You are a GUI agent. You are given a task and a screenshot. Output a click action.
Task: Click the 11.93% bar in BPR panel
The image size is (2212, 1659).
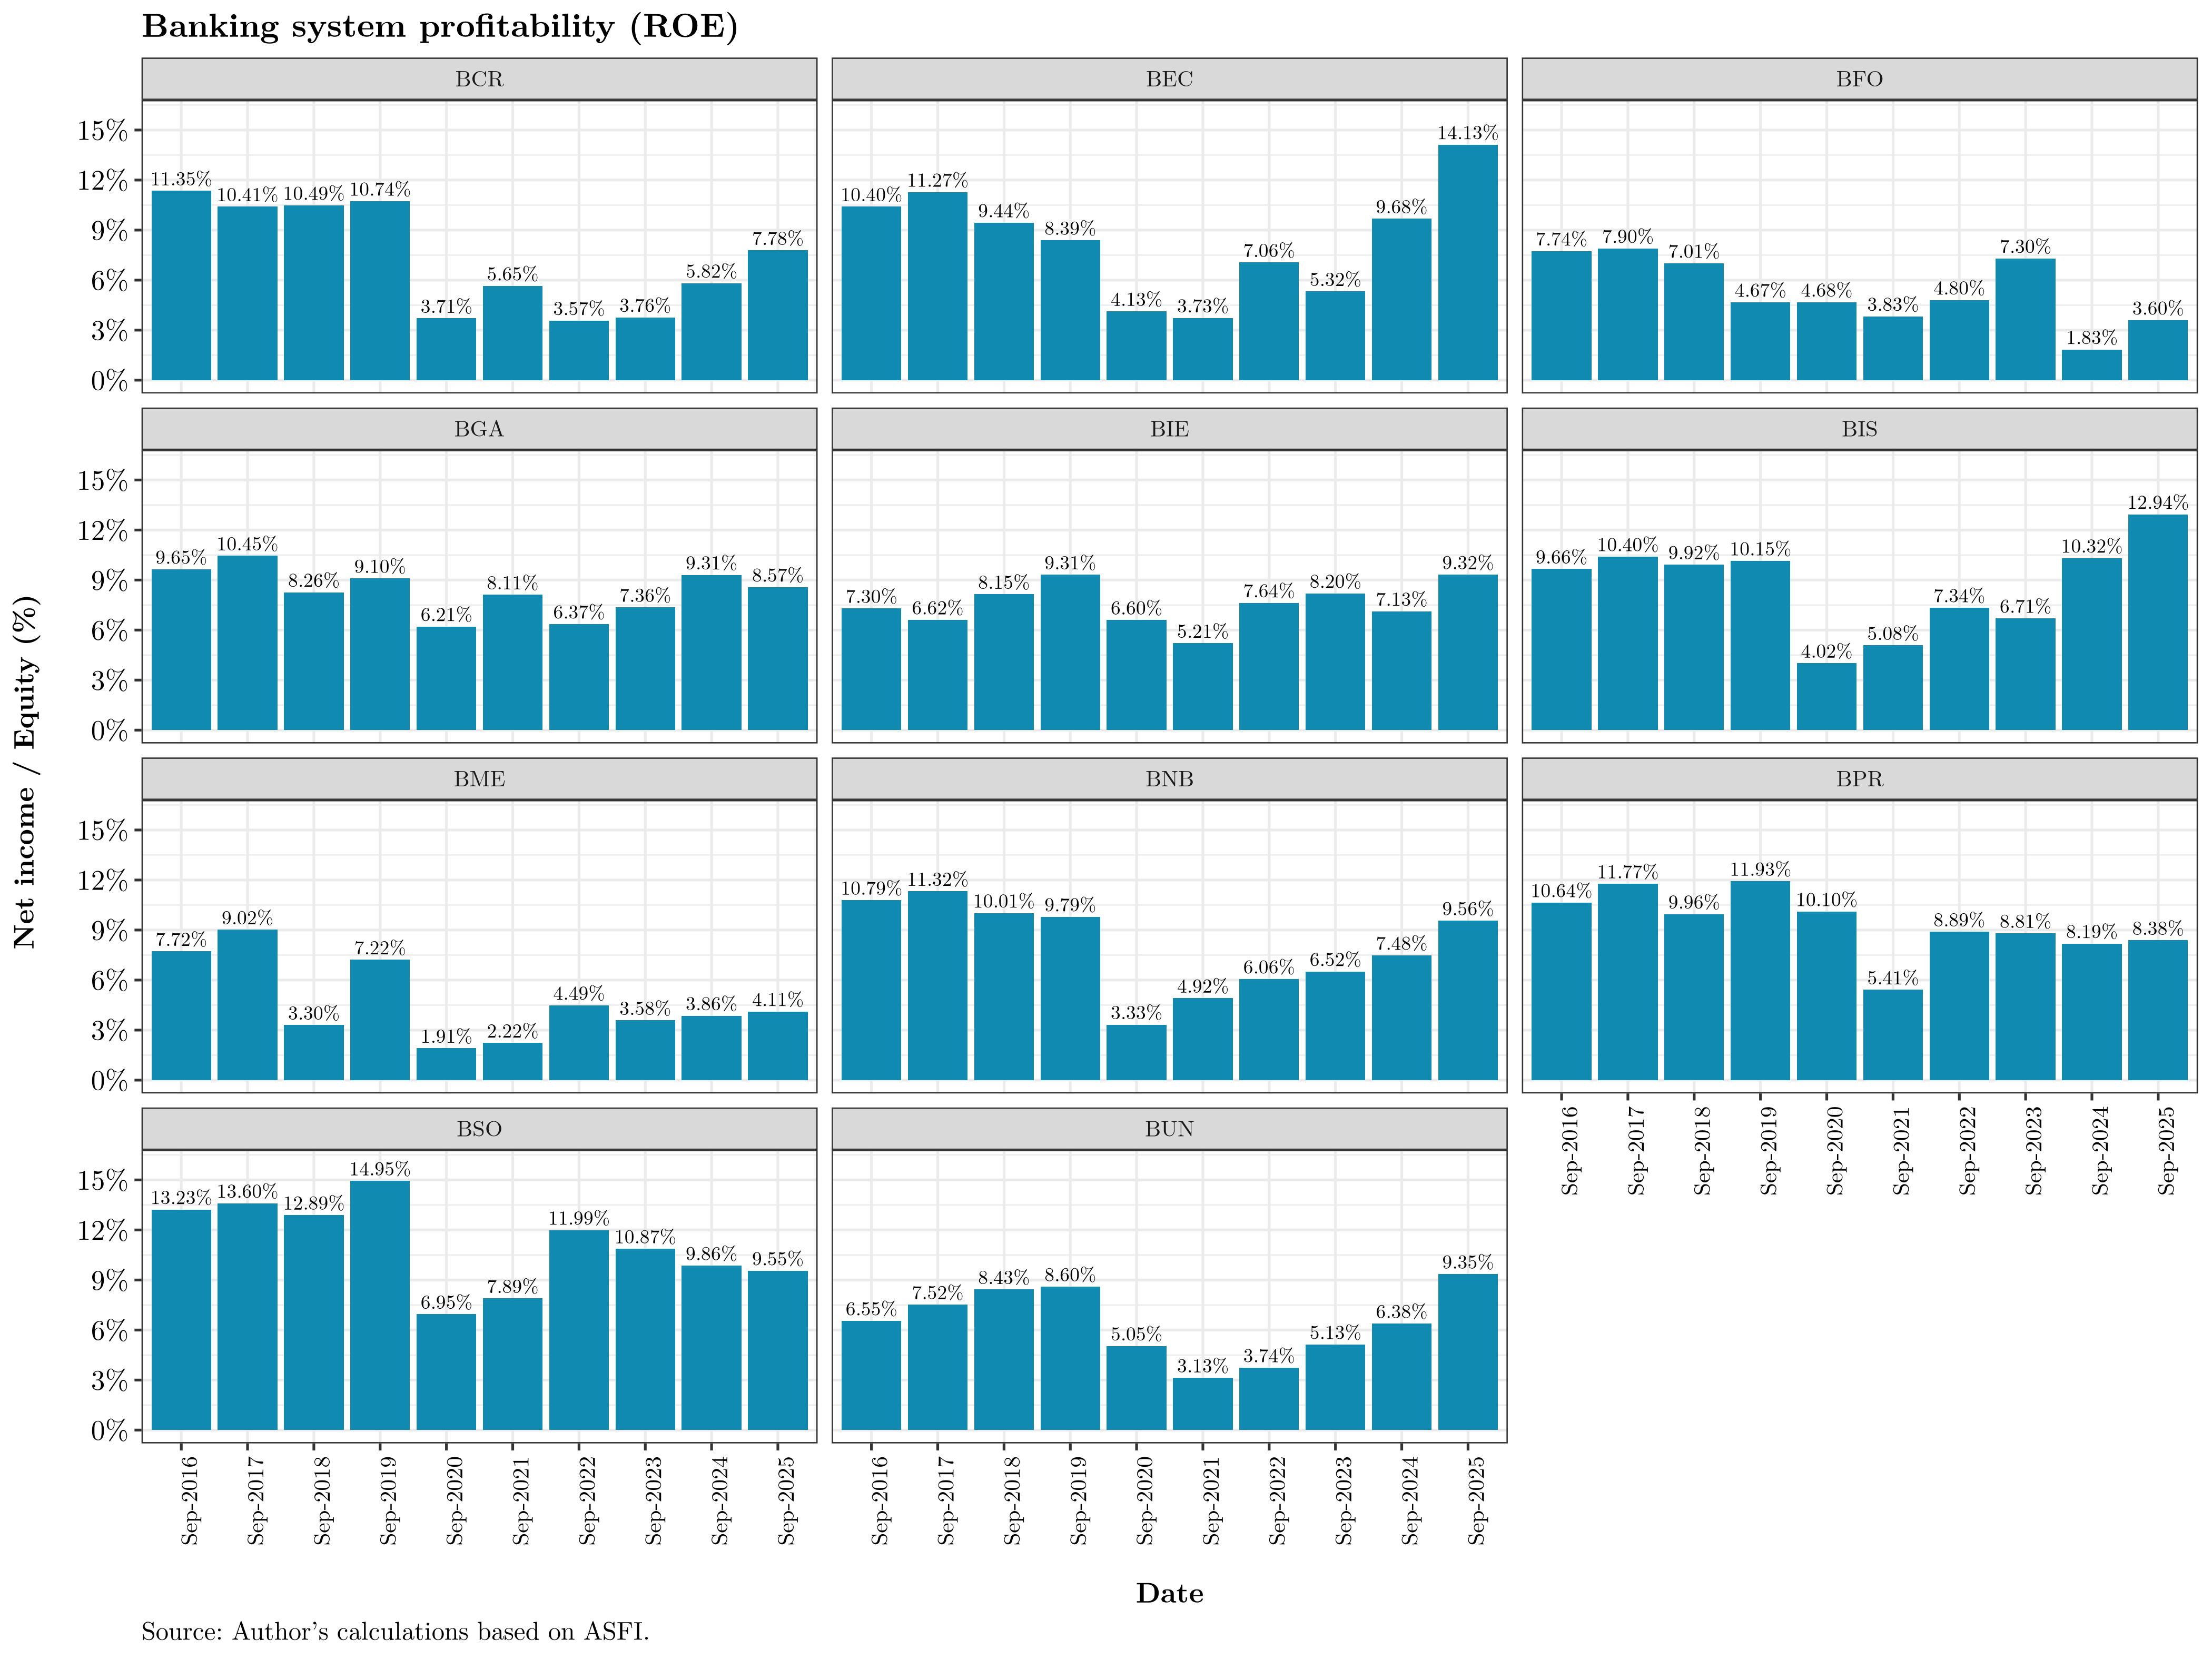click(x=1760, y=980)
